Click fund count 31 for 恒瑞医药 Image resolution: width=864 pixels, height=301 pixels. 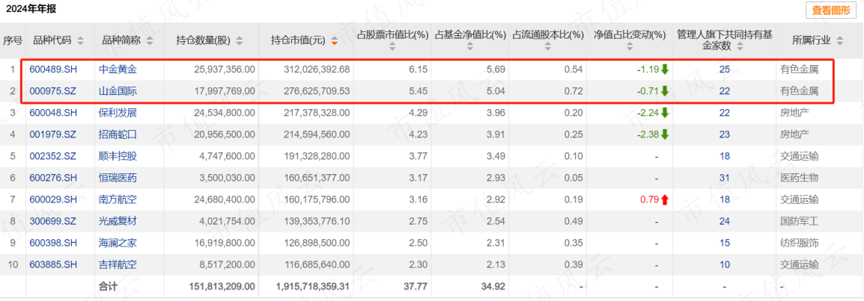725,178
